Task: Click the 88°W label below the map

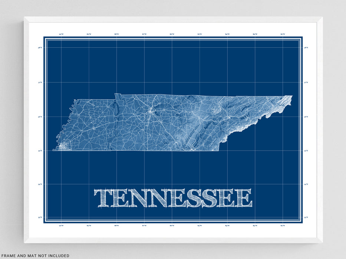Action: click(x=116, y=225)
